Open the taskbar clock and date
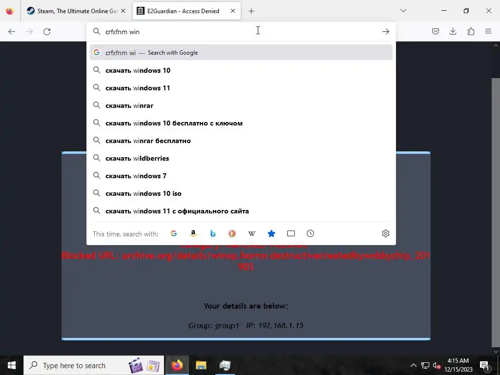 point(458,365)
